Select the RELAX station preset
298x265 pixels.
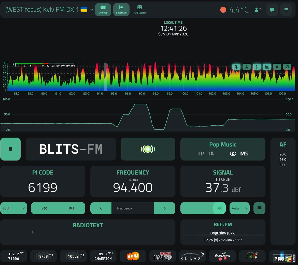click(x=192, y=256)
